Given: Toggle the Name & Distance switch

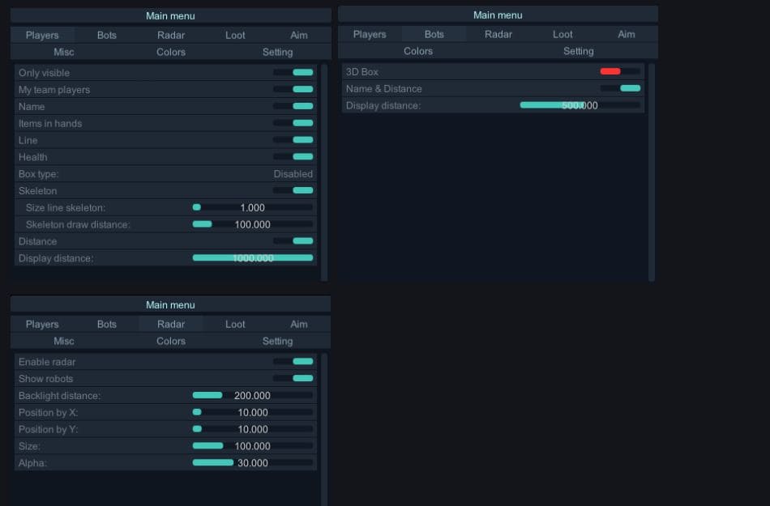Looking at the screenshot, I should click(620, 88).
